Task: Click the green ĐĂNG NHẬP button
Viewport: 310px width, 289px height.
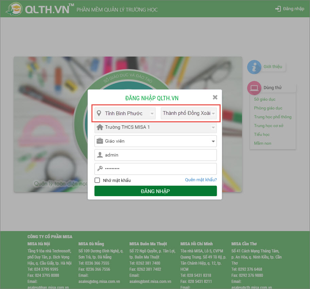Action: (x=156, y=191)
